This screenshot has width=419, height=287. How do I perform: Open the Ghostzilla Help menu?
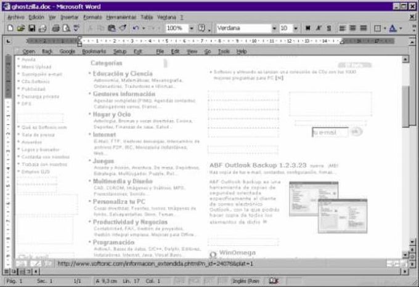click(x=242, y=52)
